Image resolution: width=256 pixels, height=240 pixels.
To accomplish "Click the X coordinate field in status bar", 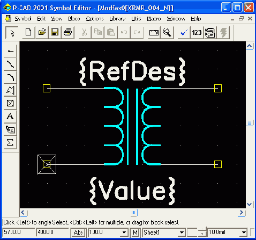I will pos(19,232).
